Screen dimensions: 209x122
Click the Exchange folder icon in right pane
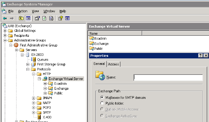point(92,43)
